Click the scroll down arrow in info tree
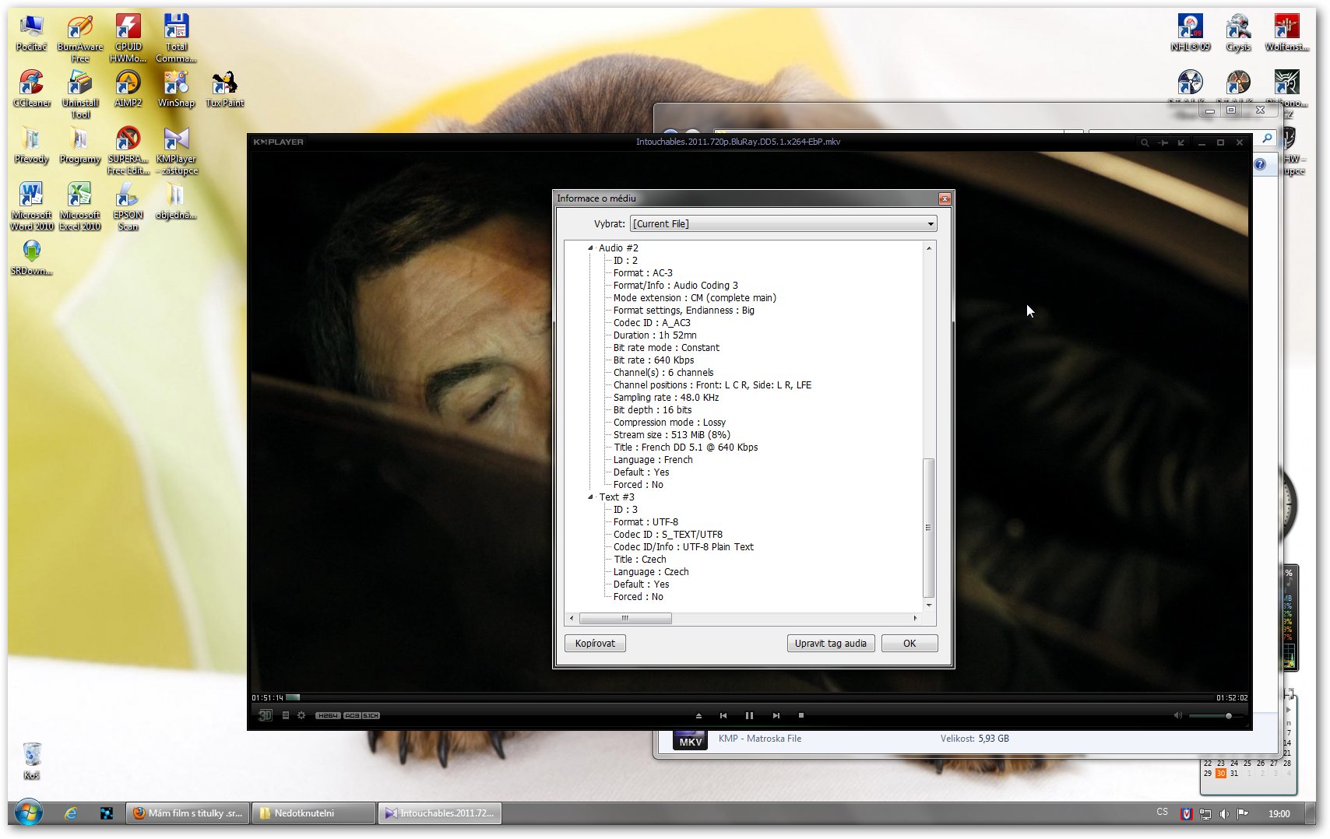1330x839 pixels. [928, 605]
